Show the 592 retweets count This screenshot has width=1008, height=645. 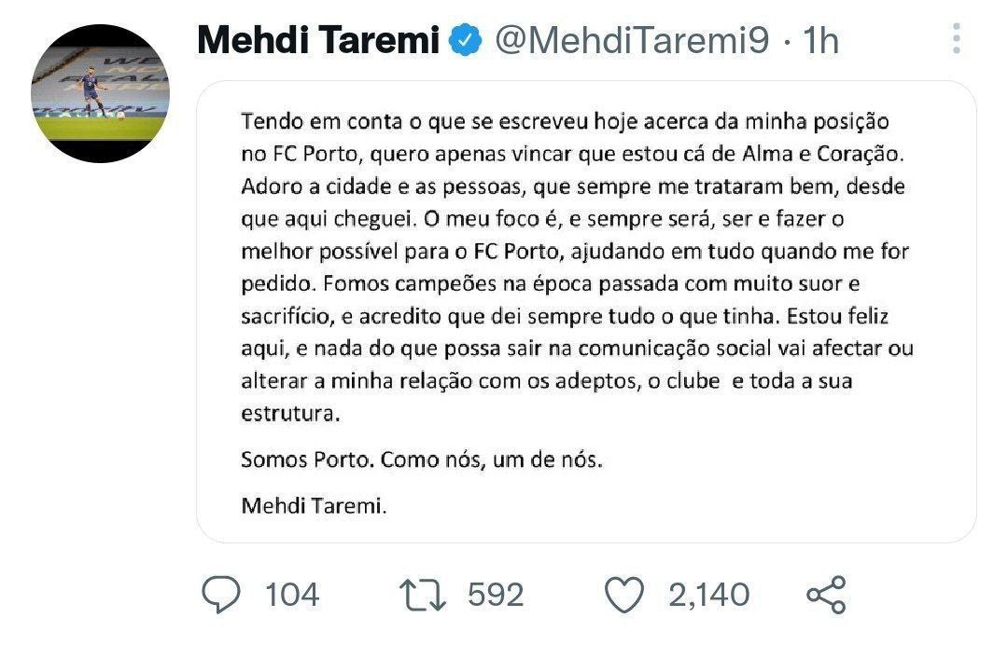[x=496, y=595]
